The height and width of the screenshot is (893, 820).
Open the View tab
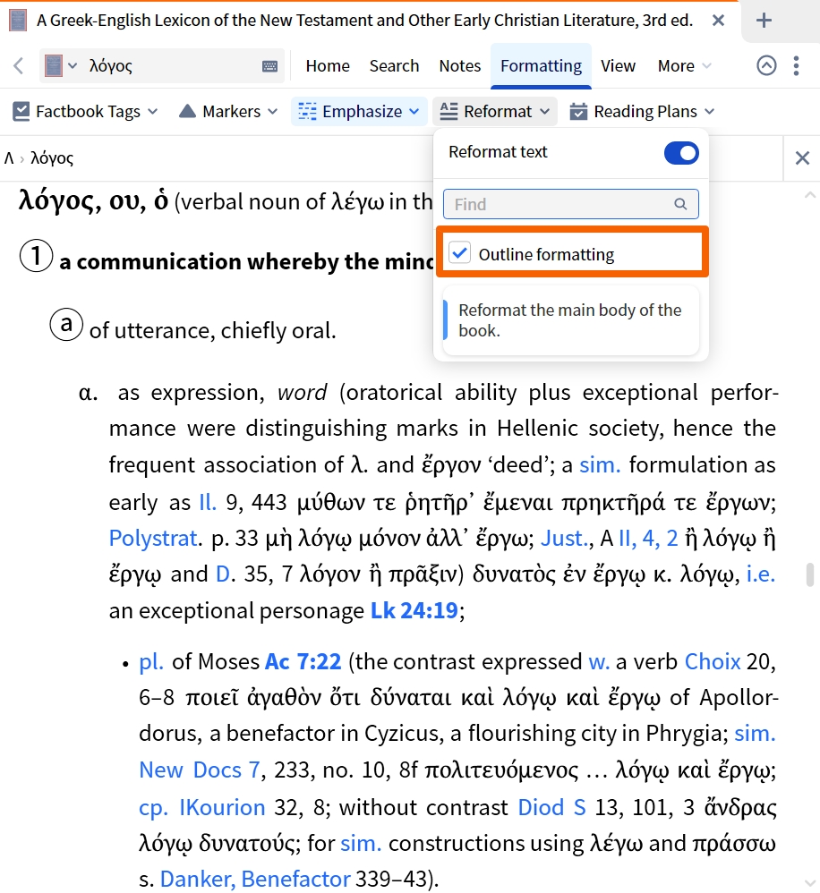coord(618,66)
